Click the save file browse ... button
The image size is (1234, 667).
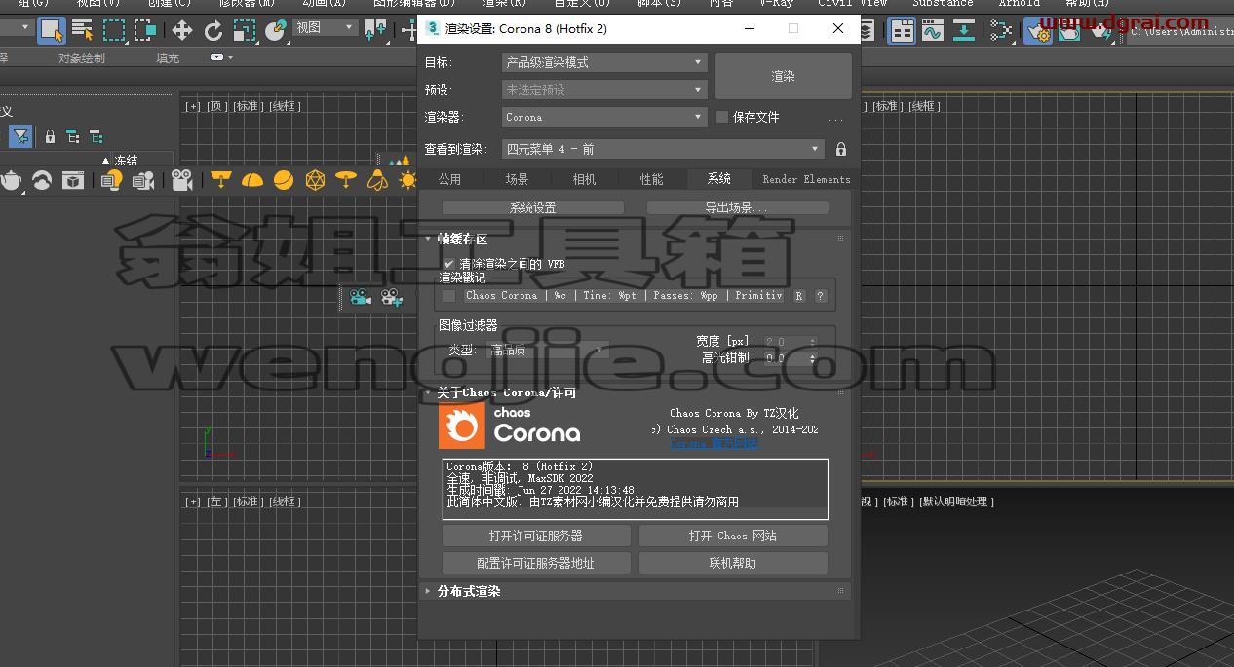pos(835,118)
